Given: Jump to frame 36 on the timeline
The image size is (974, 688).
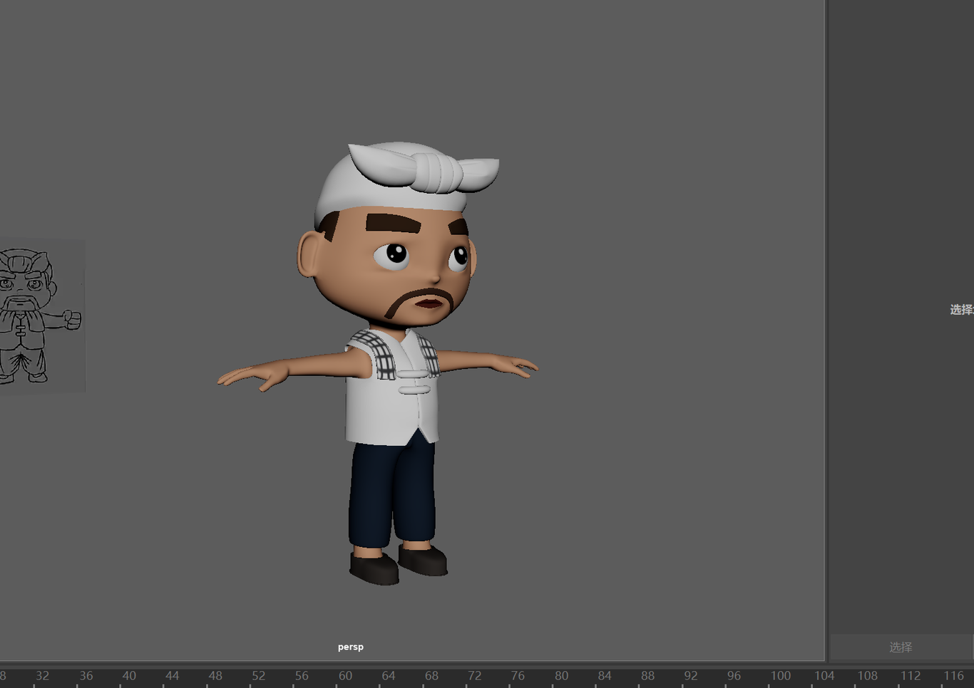Looking at the screenshot, I should click(86, 675).
